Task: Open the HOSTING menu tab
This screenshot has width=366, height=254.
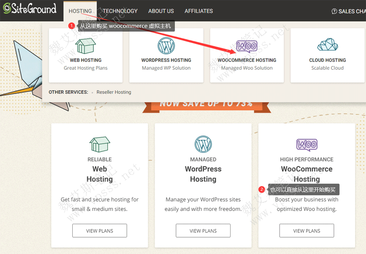Action: point(80,11)
